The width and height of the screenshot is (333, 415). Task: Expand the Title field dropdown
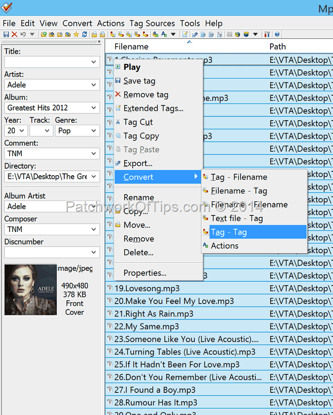coord(93,62)
